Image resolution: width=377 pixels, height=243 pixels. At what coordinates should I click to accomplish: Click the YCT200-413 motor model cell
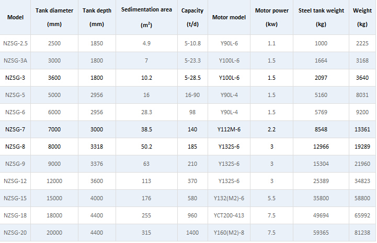coord(229,215)
